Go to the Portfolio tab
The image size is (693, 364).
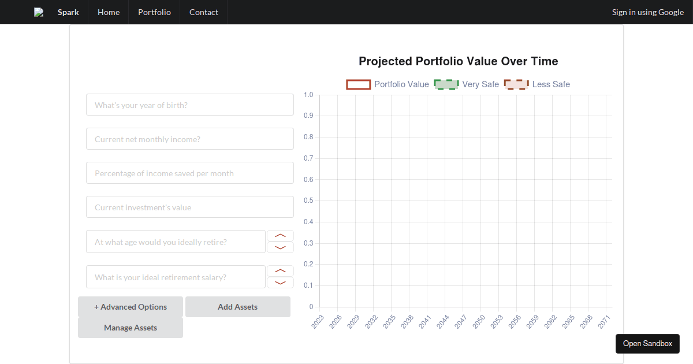pyautogui.click(x=154, y=12)
